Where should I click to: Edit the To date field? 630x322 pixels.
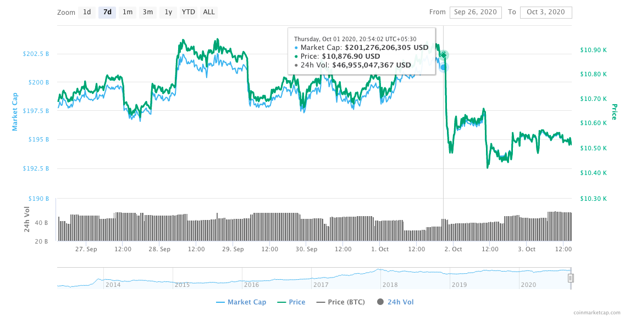click(546, 12)
